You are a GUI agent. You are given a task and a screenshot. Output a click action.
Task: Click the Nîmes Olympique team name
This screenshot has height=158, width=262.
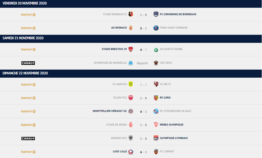[171, 125]
